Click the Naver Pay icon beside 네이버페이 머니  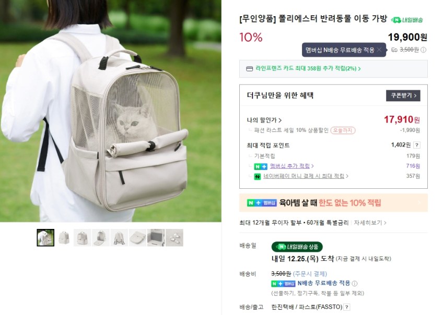(258, 176)
